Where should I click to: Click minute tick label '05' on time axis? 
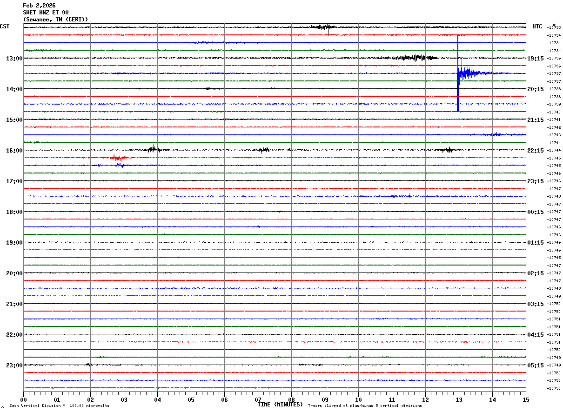pyautogui.click(x=191, y=399)
